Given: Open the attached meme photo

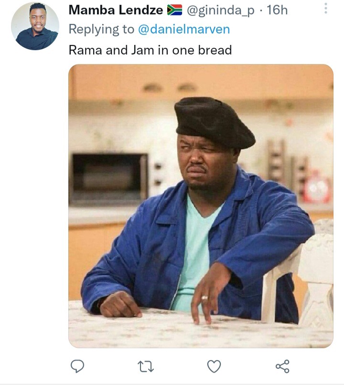Looking at the screenshot, I should tap(201, 206).
